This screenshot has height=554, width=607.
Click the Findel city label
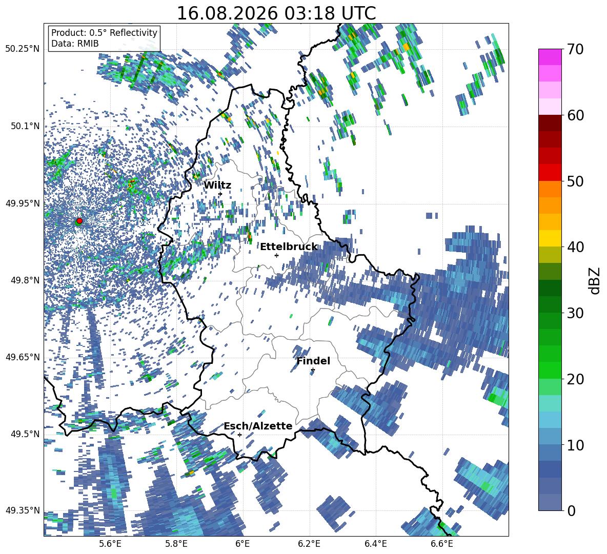[313, 361]
